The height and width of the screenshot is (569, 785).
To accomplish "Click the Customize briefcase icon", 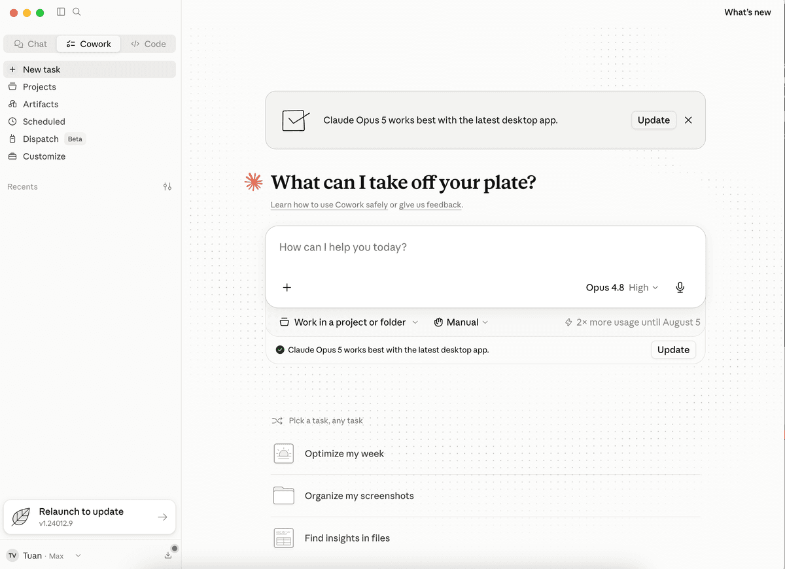I will click(x=12, y=156).
